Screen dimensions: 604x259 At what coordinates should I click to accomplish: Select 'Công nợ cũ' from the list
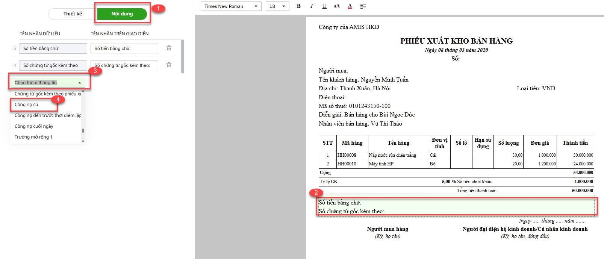pos(26,105)
